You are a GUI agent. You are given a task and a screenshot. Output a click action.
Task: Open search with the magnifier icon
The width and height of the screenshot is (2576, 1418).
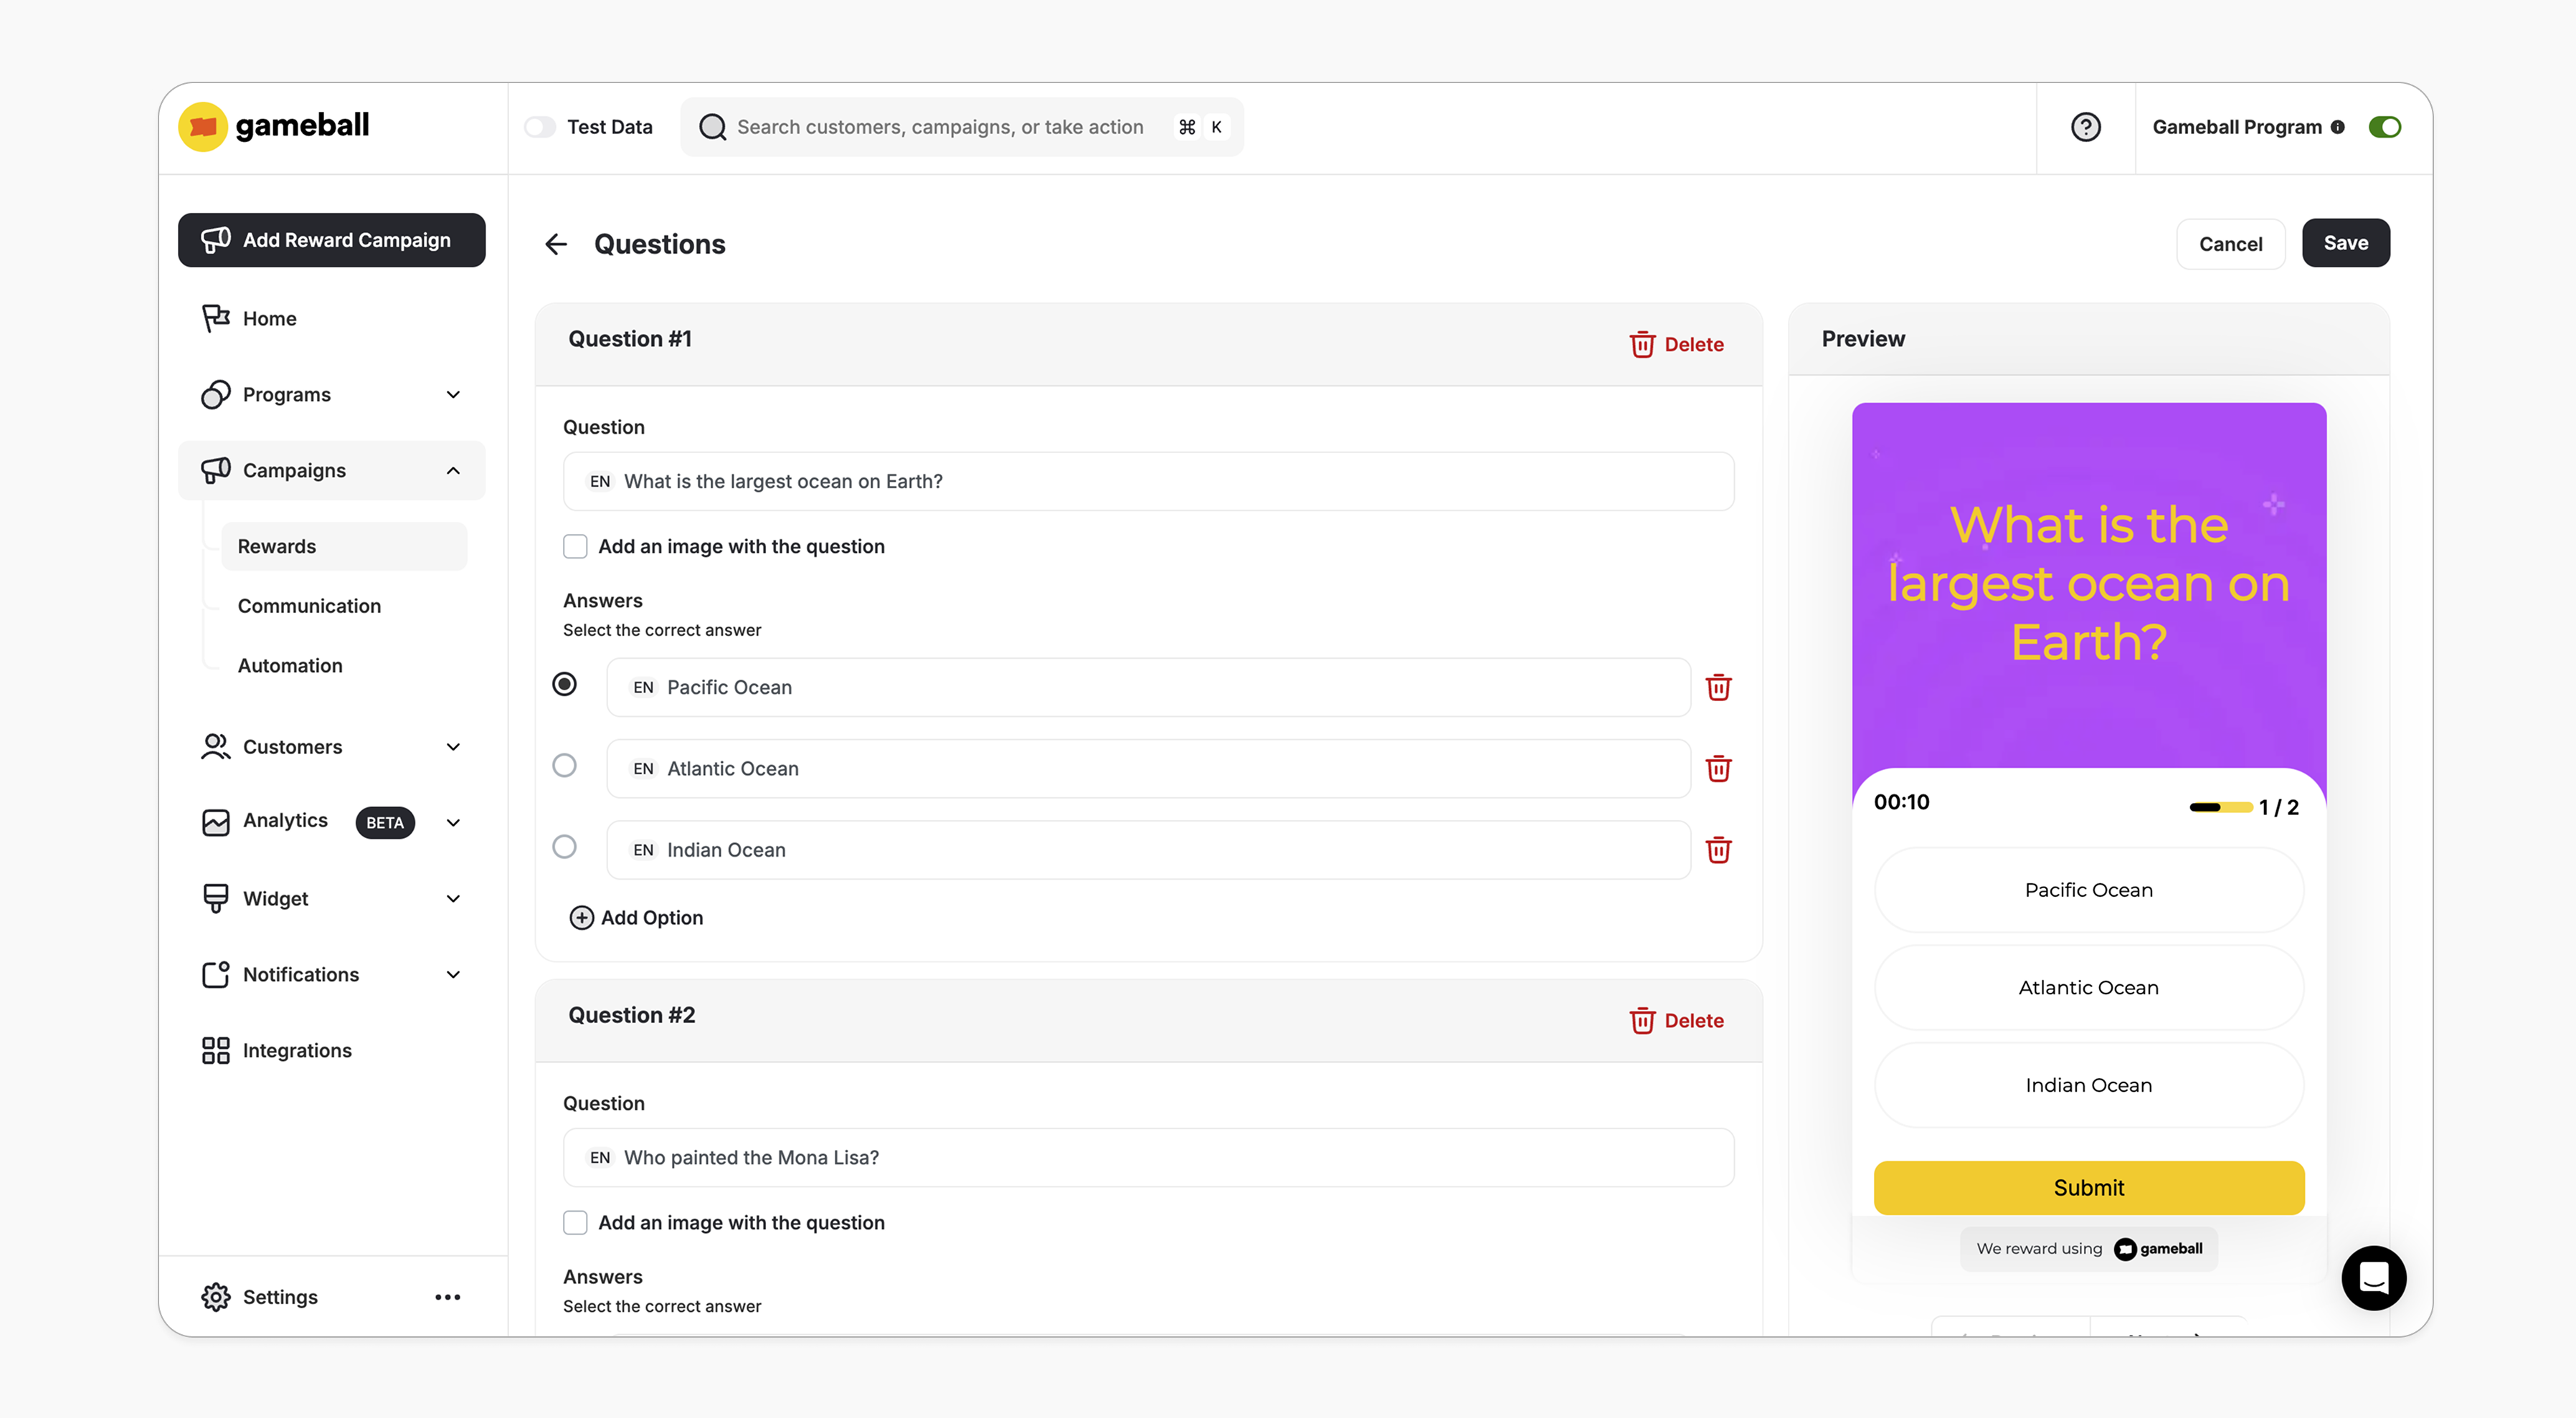click(x=712, y=127)
